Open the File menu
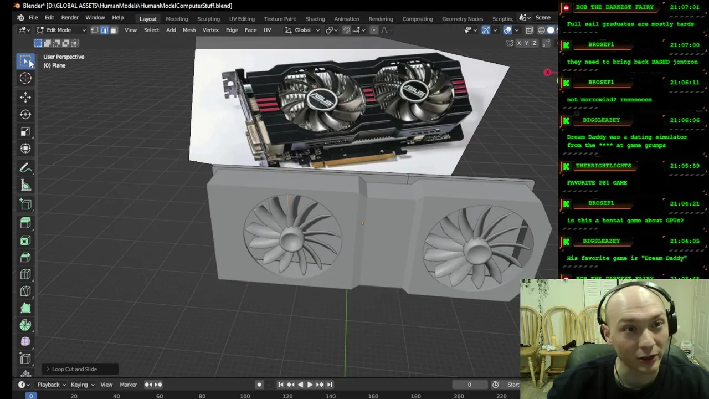Viewport: 709px width, 399px height. point(33,18)
